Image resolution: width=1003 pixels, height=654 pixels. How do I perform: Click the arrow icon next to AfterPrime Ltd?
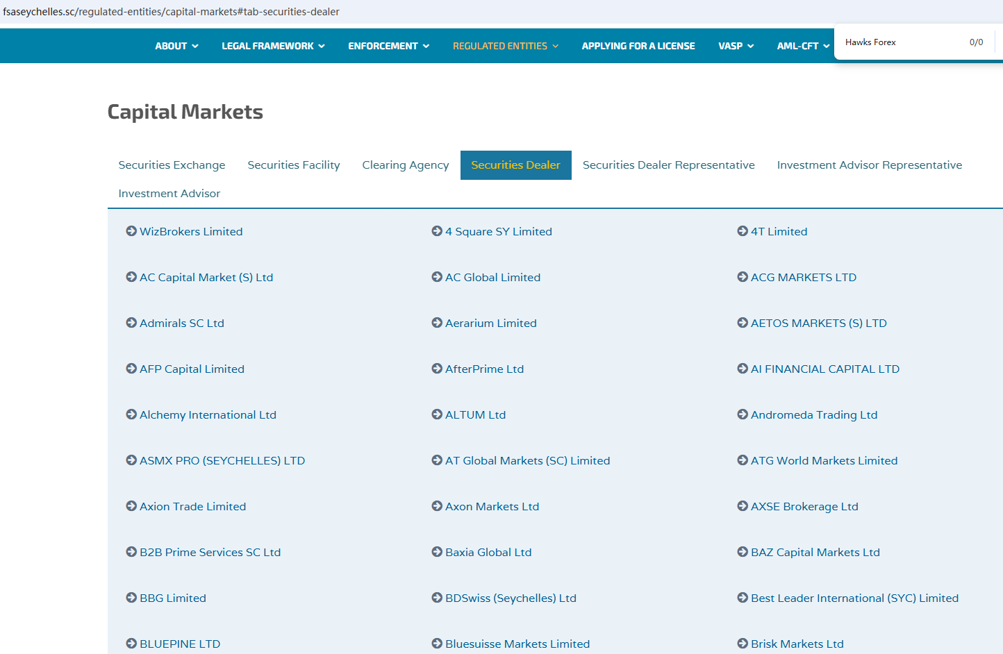[437, 369]
